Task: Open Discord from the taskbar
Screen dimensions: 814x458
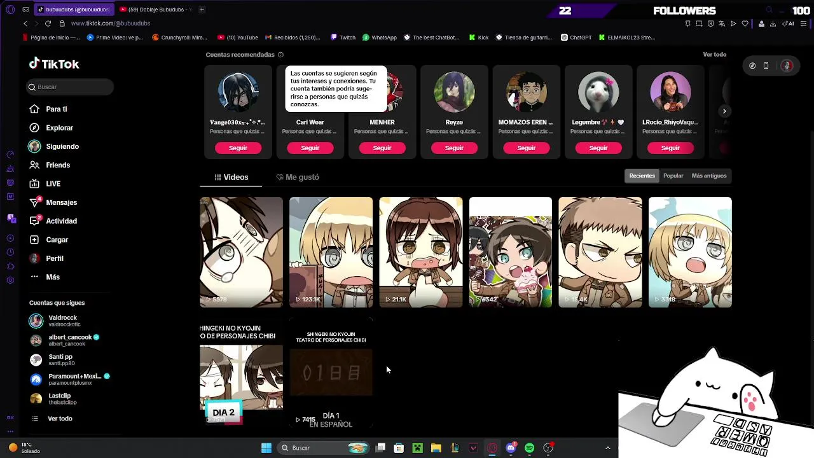Action: [511, 448]
